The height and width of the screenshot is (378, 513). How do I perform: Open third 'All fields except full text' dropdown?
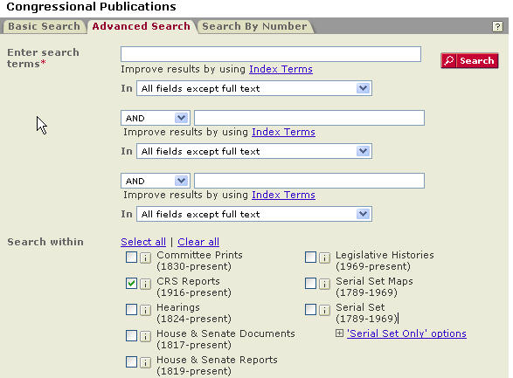click(x=254, y=215)
